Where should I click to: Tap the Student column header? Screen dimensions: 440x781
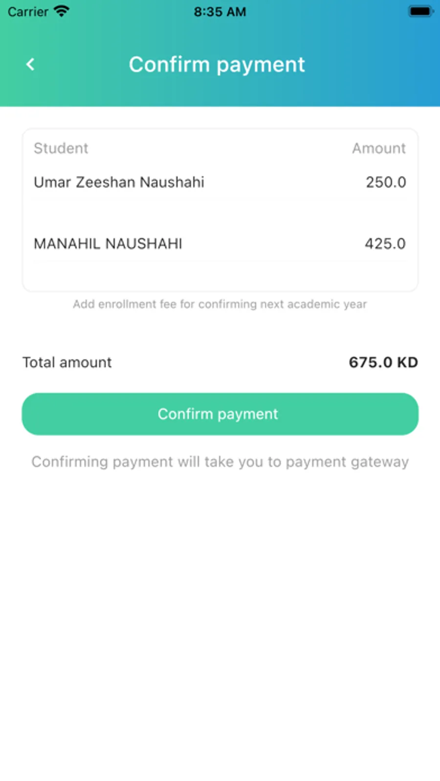coord(61,148)
